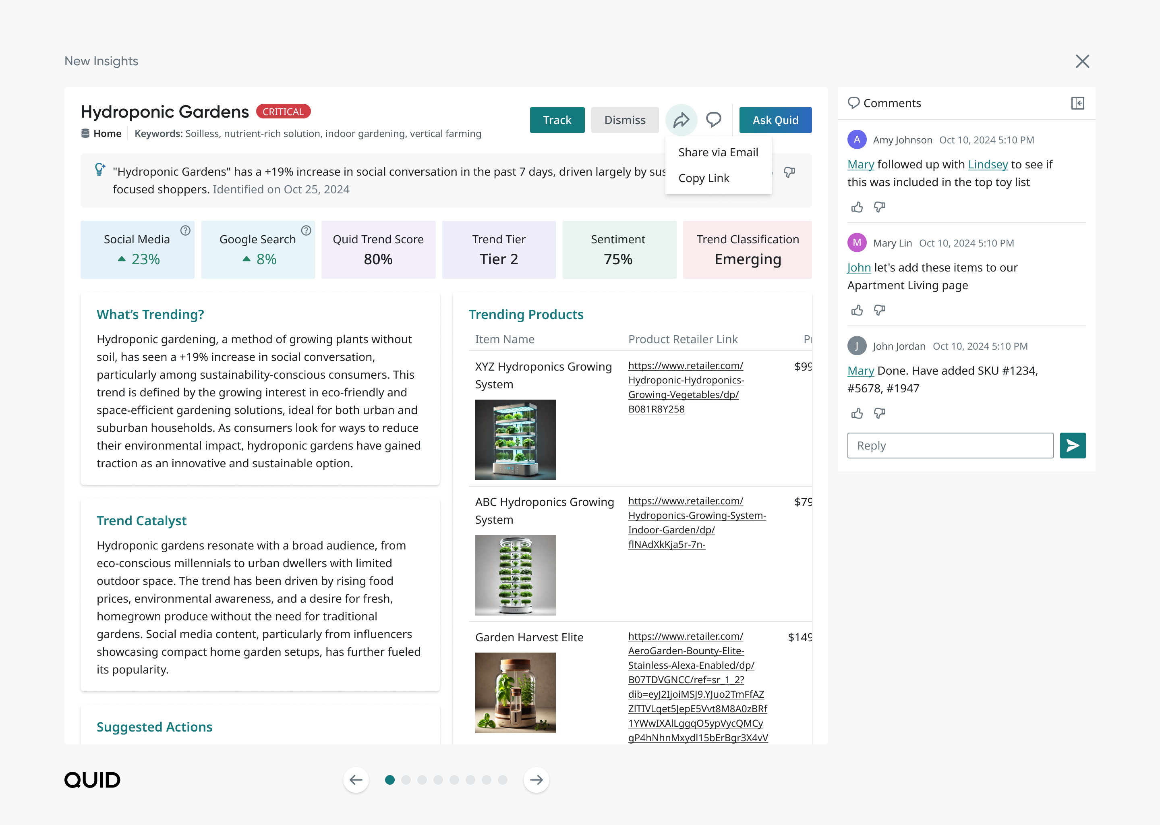Click the question mark on the Google Search tile
The height and width of the screenshot is (825, 1160).
306,230
